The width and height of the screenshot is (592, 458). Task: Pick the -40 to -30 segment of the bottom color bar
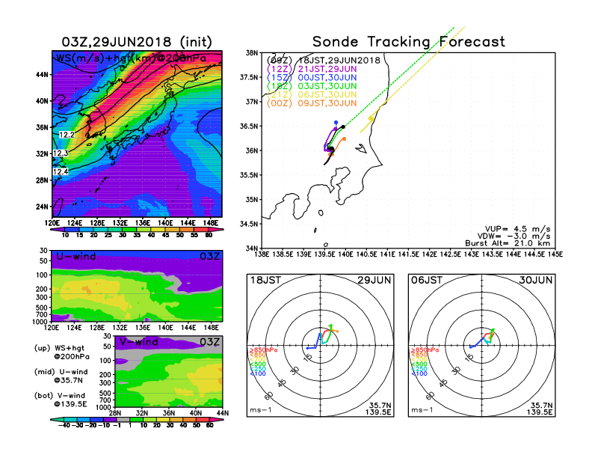click(x=70, y=419)
